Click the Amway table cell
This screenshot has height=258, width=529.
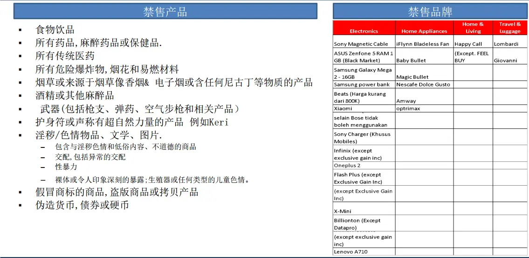point(406,101)
